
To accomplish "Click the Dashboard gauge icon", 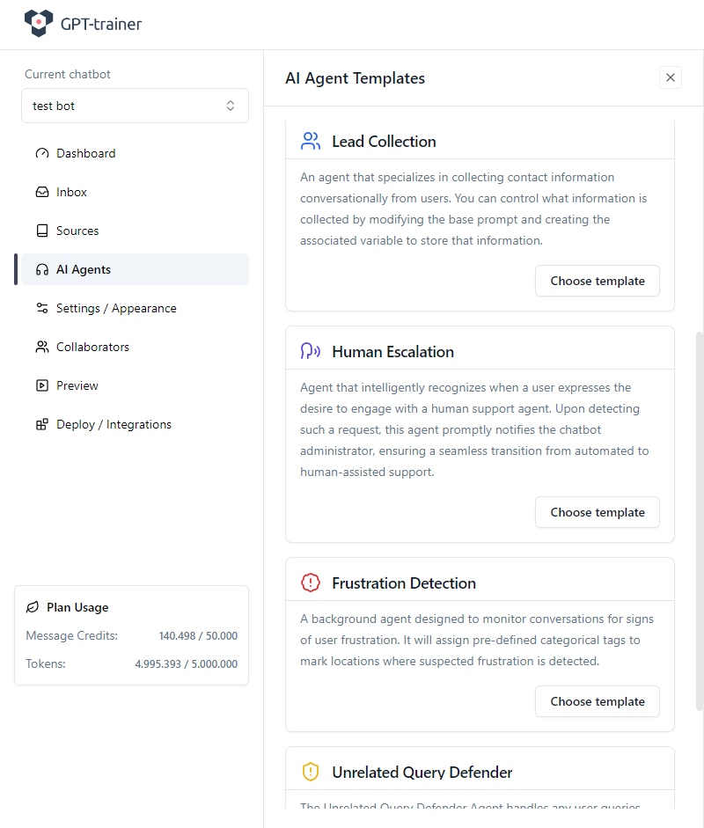I will click(x=42, y=153).
